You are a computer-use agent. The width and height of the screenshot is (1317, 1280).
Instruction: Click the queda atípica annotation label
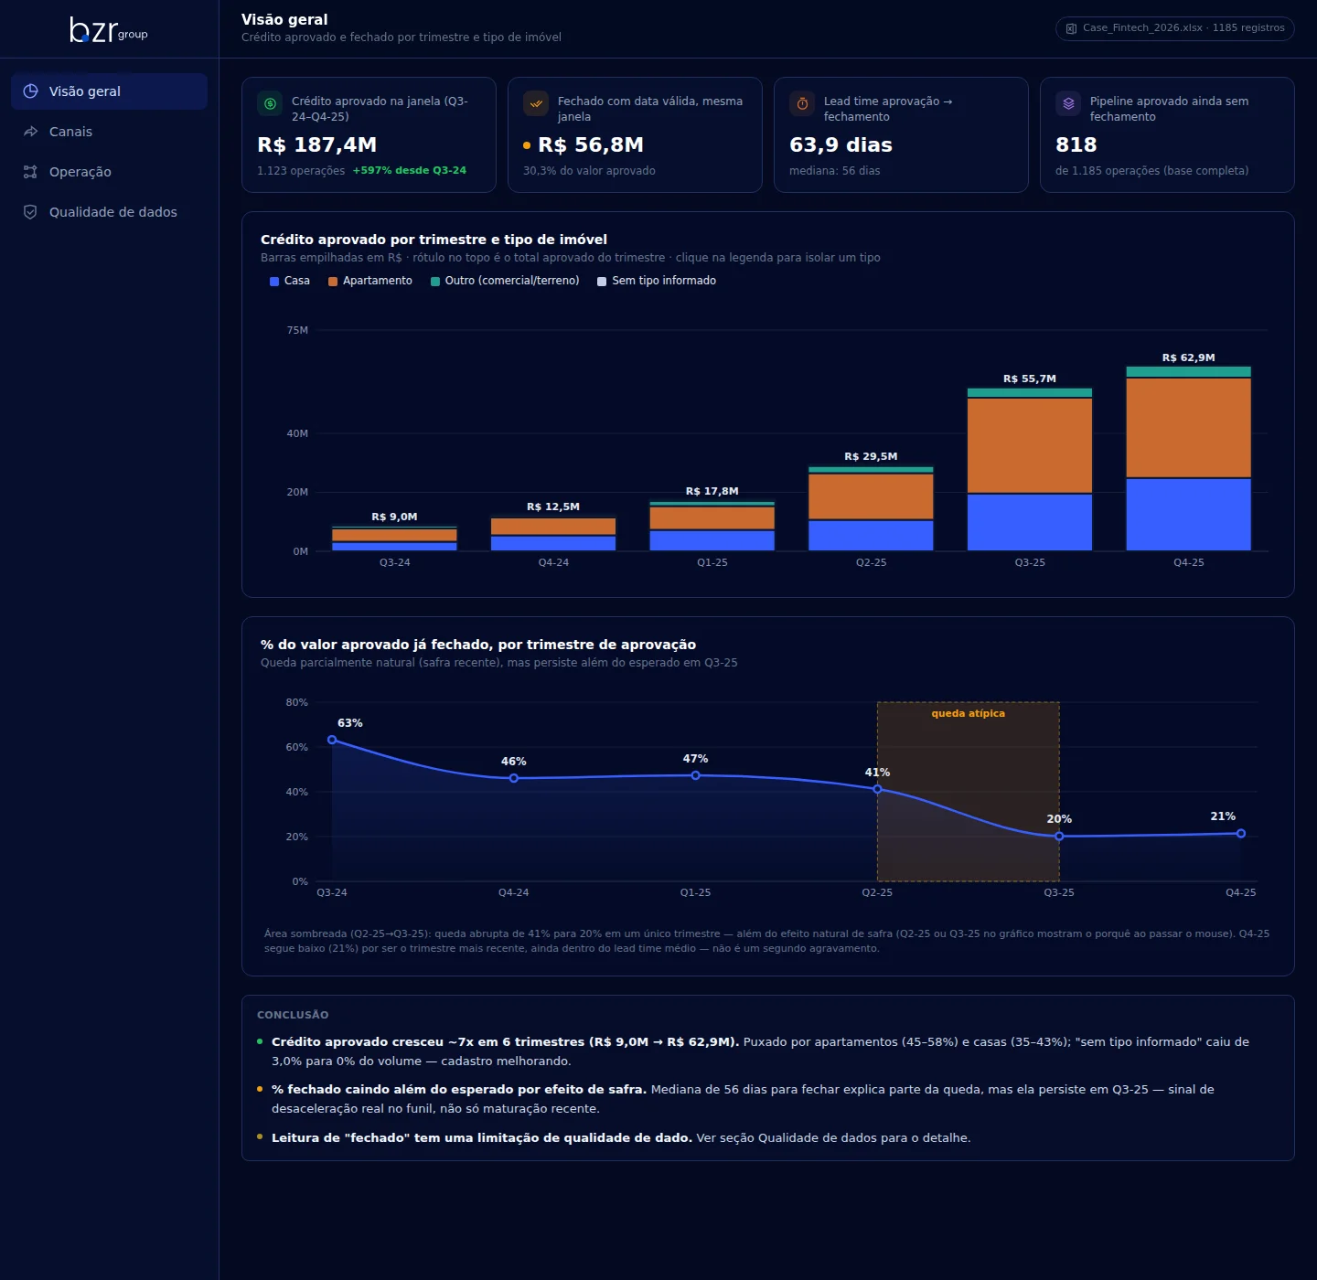tap(969, 713)
